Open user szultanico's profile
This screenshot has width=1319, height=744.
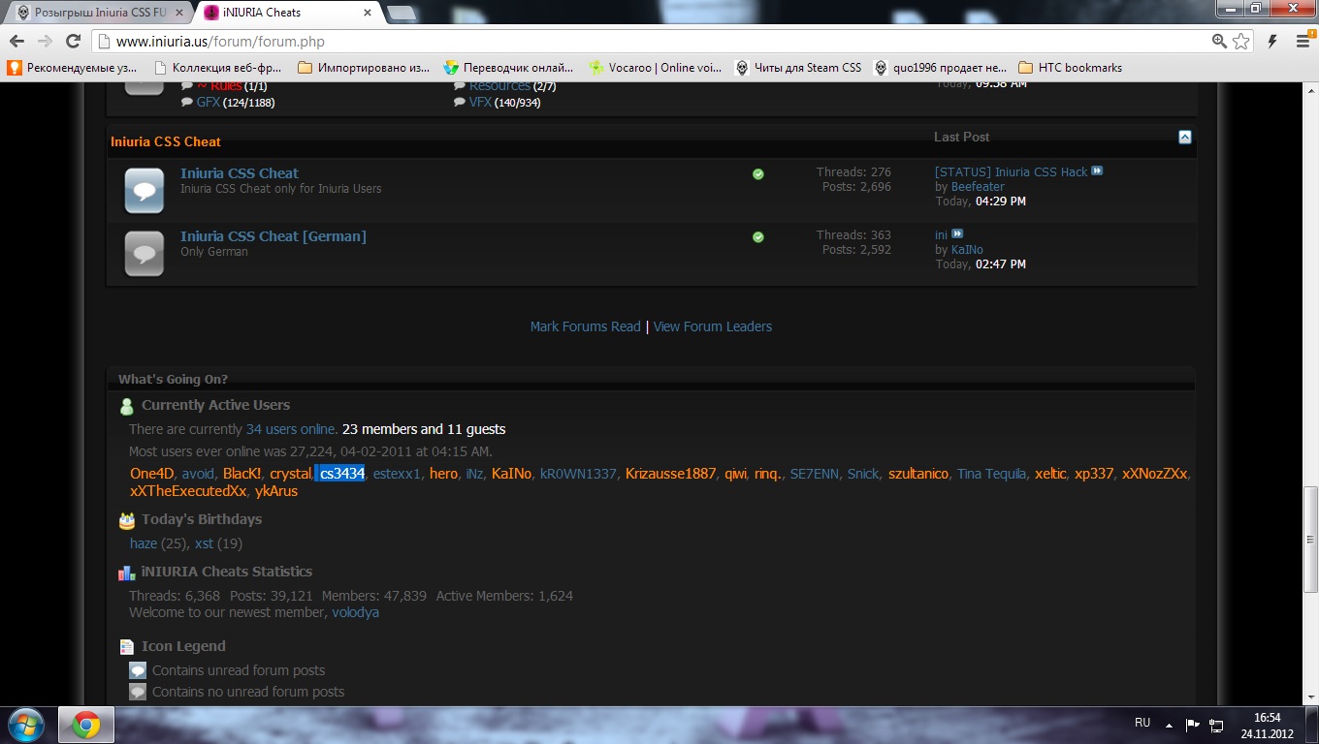tap(918, 474)
